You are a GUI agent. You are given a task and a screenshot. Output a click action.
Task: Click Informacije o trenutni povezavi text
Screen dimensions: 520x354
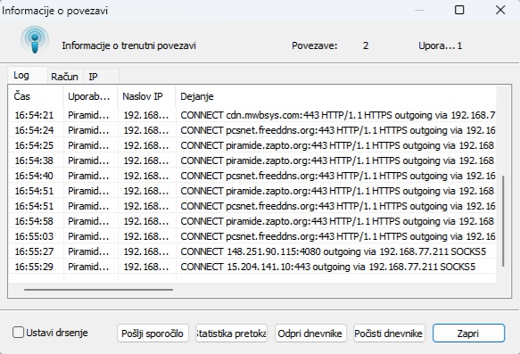[129, 45]
